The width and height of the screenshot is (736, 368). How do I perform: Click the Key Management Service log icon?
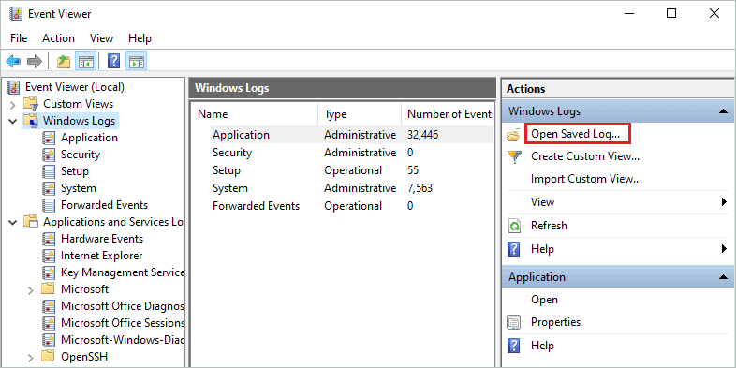coord(49,272)
